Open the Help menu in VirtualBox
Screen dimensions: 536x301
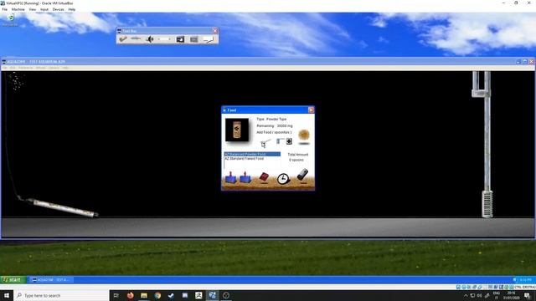[x=72, y=9]
